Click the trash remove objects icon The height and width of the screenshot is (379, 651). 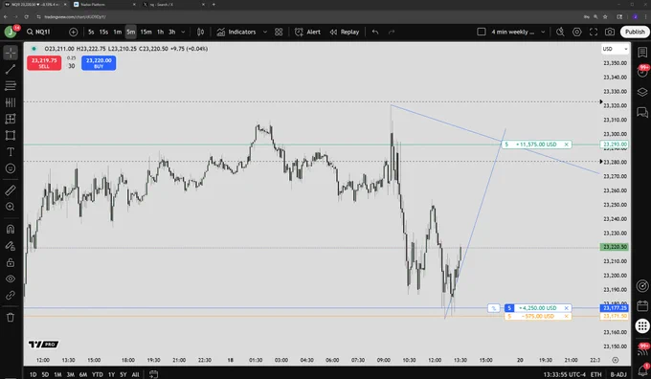click(x=11, y=318)
